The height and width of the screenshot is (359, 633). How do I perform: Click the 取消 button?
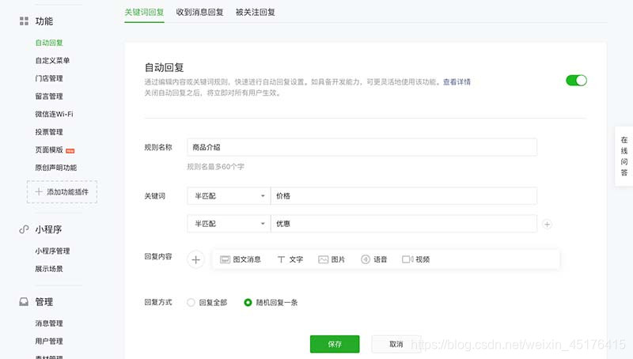click(x=396, y=344)
